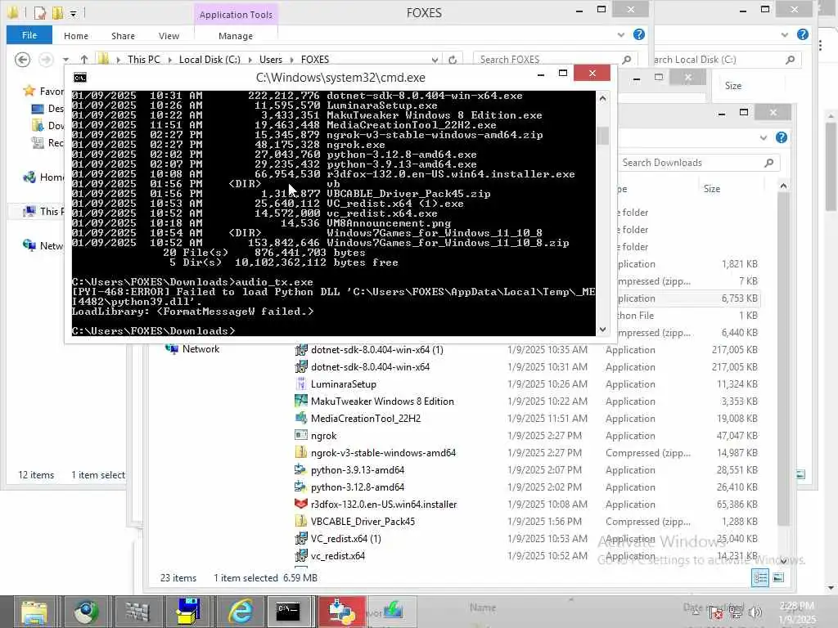Expand the address bar history dropdown

435,59
